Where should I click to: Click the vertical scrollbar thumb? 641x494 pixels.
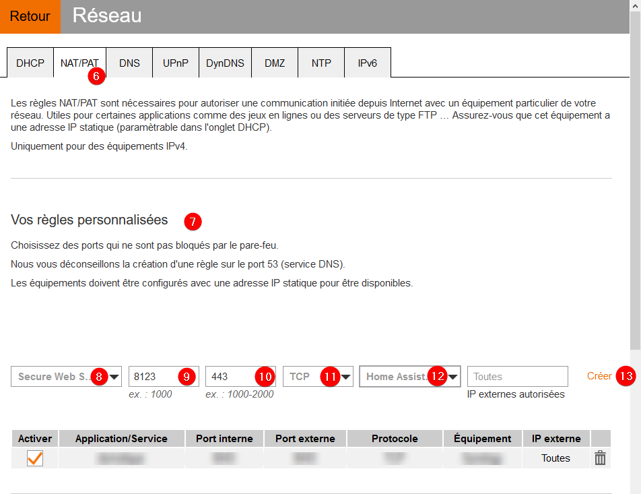636,180
